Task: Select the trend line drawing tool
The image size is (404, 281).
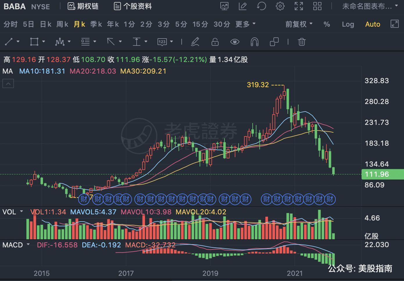Action: pos(9,42)
